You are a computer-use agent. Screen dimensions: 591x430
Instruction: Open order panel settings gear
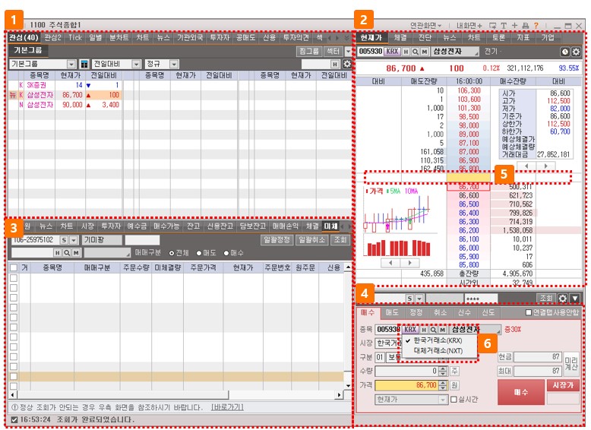[x=563, y=299]
